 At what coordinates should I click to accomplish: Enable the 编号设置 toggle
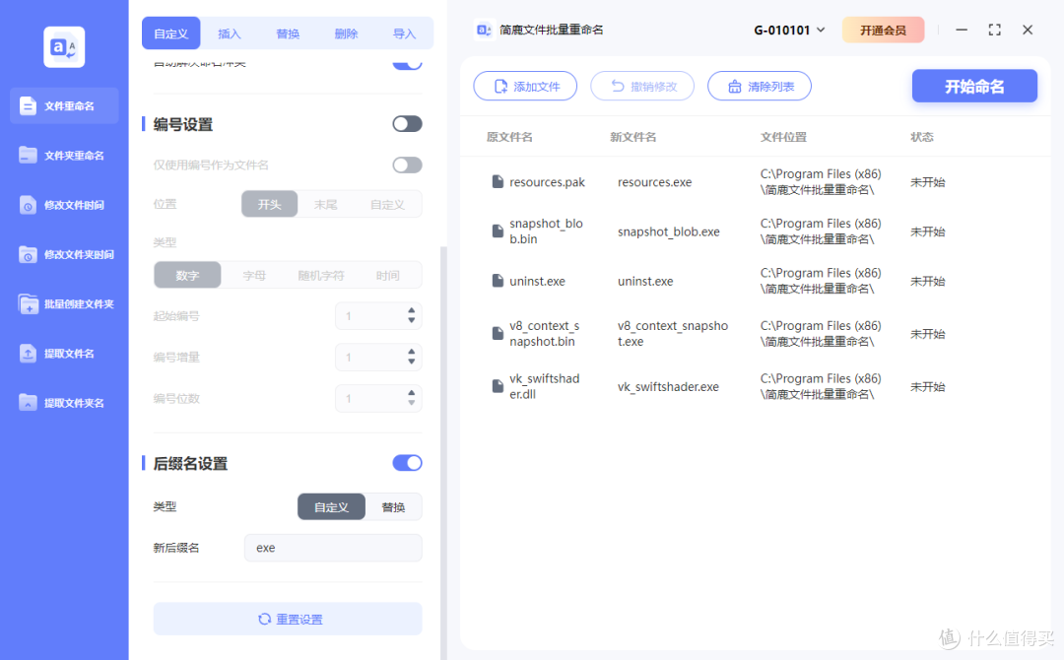click(407, 124)
